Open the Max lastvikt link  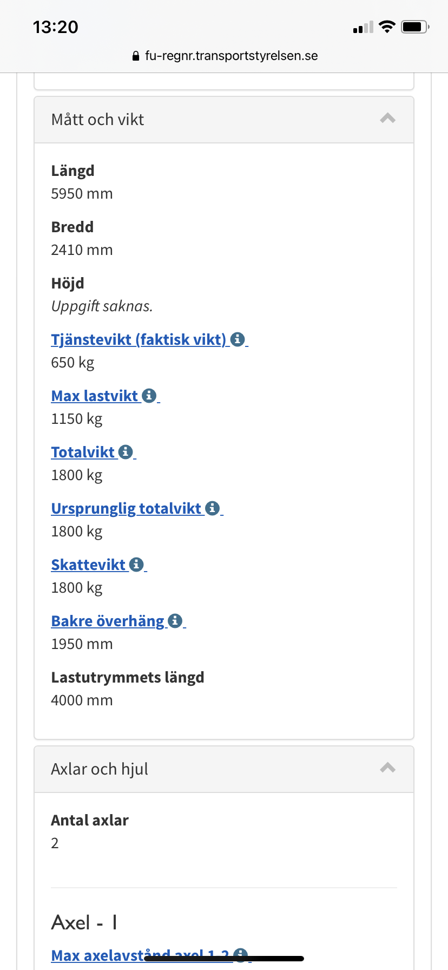(x=95, y=396)
